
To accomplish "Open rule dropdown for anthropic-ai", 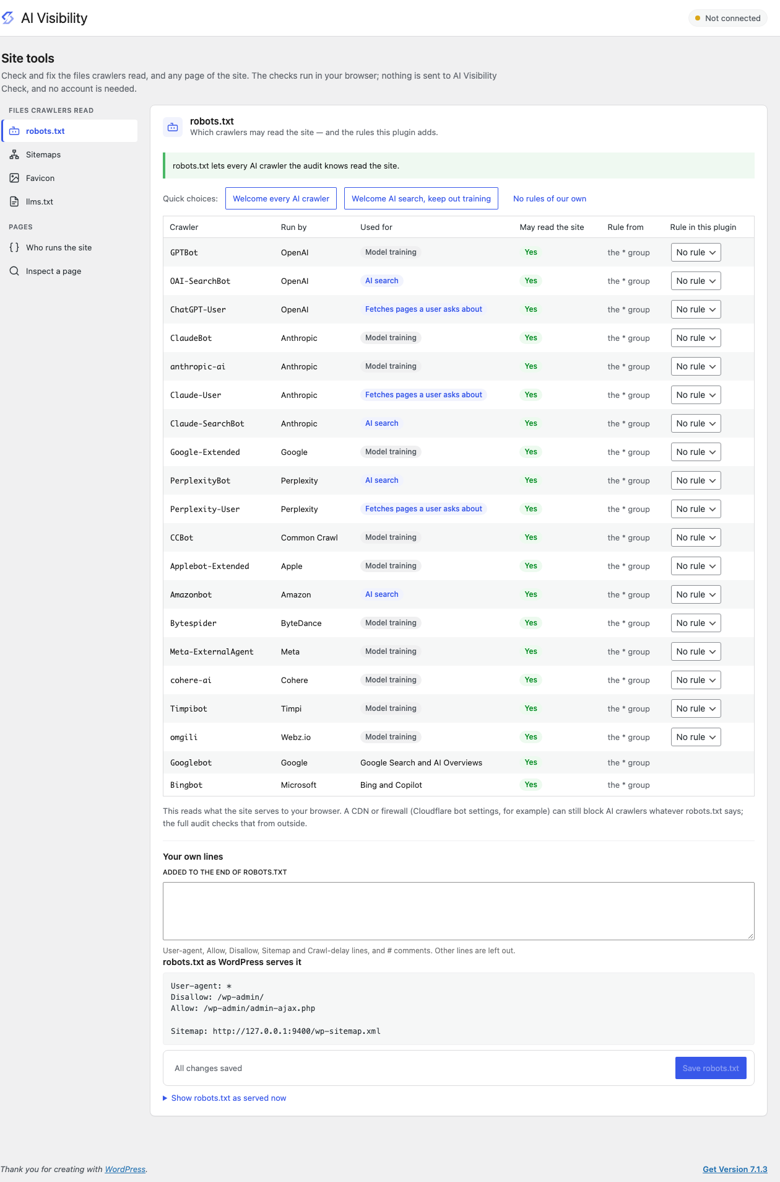I will (696, 367).
